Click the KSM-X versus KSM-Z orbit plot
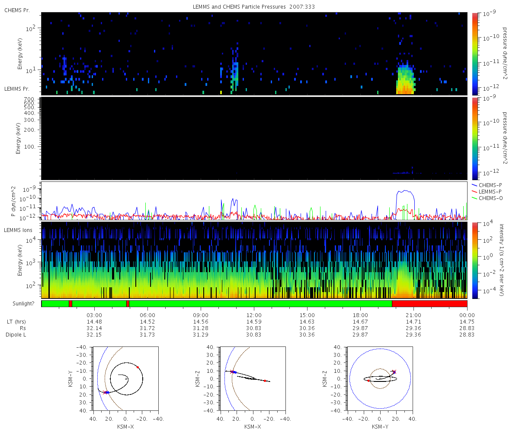Image resolution: width=519 pixels, height=432 pixels. [253, 379]
